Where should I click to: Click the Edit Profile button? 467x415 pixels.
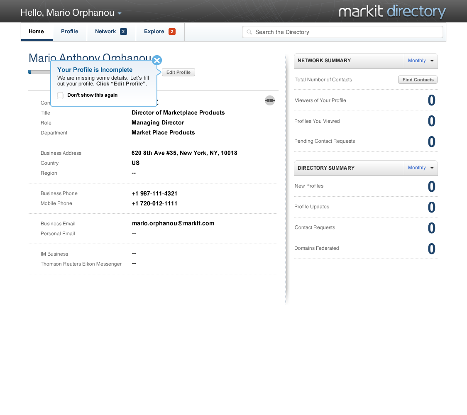pos(178,72)
